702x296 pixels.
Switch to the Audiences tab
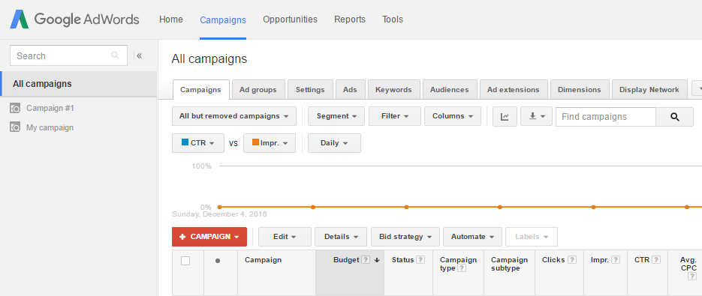pyautogui.click(x=450, y=89)
